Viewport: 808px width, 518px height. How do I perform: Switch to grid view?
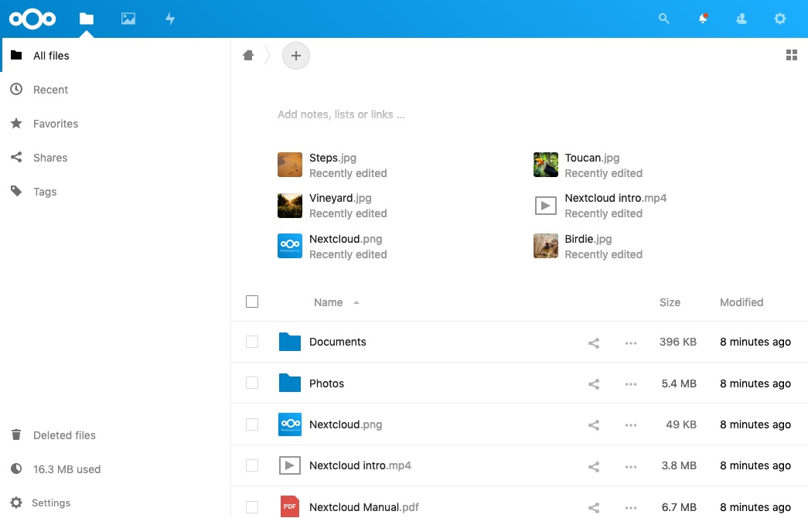[x=790, y=55]
